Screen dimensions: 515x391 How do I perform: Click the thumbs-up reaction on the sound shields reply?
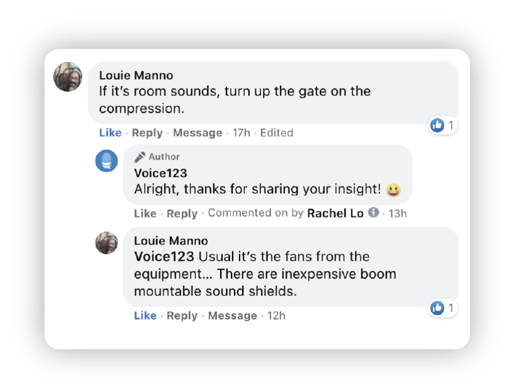click(x=437, y=308)
